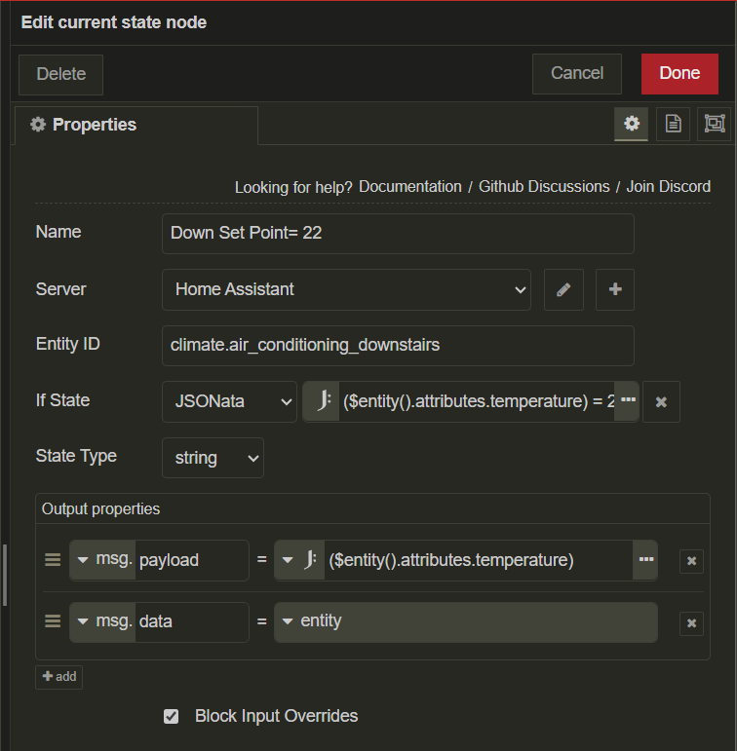Image resolution: width=737 pixels, height=751 pixels.
Task: Open the State Type string dropdown
Action: click(x=213, y=458)
